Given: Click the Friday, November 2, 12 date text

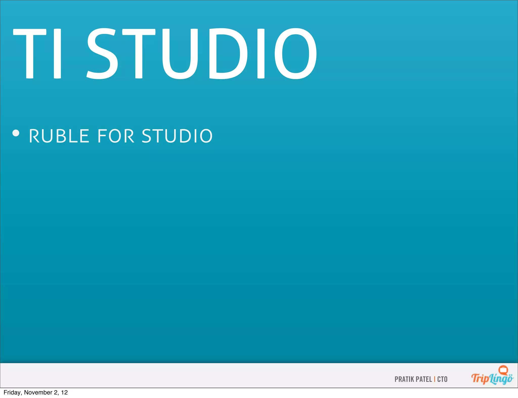Looking at the screenshot, I should pos(36,392).
